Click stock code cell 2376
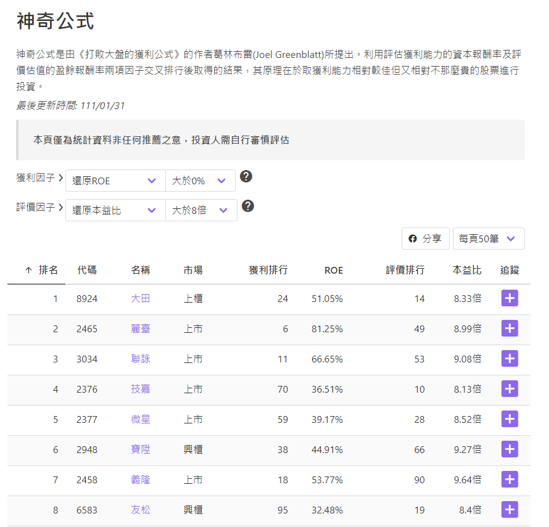This screenshot has width=549, height=527. (x=87, y=389)
